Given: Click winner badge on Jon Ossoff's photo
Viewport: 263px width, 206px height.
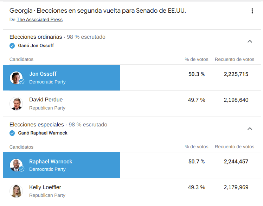Looking at the screenshot, I should point(21,81).
